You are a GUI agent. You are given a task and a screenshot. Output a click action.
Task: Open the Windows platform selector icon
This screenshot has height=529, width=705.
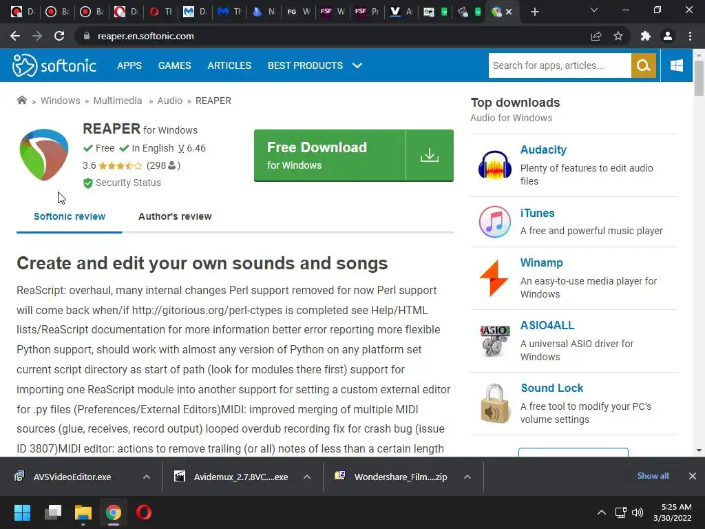676,65
